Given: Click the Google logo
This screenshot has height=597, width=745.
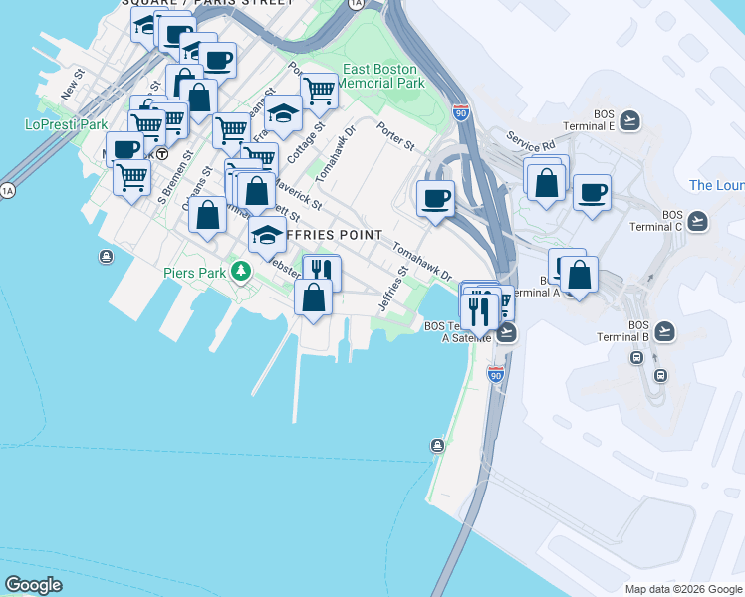Looking at the screenshot, I should coord(33,585).
